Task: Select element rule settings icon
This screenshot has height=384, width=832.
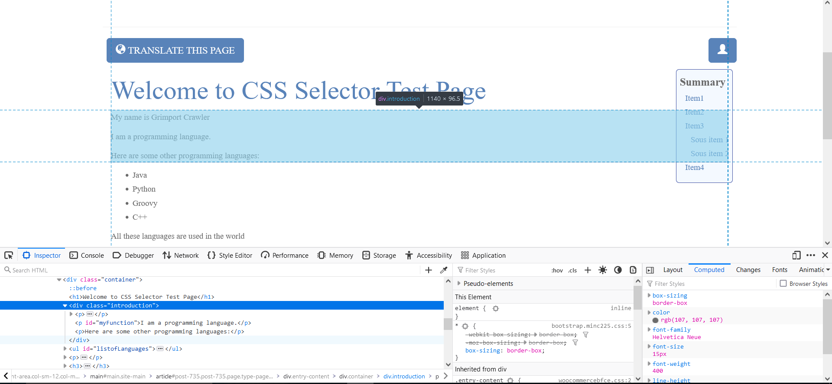Action: pyautogui.click(x=496, y=308)
